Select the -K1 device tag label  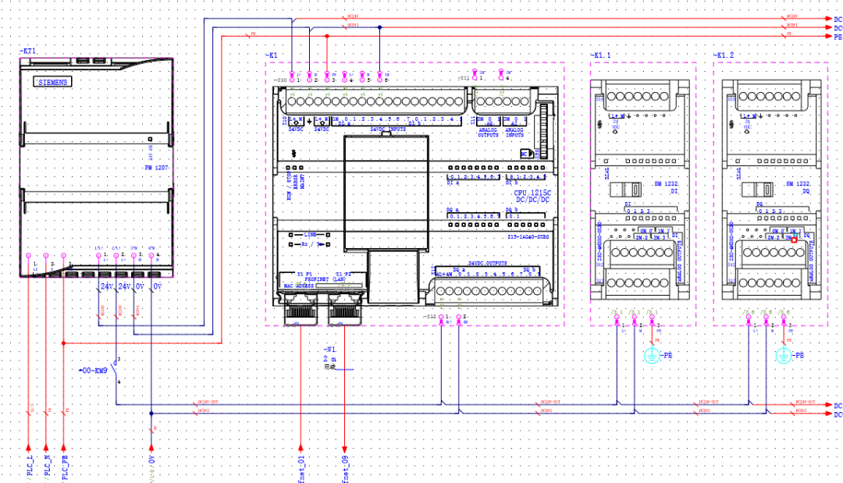coord(272,55)
